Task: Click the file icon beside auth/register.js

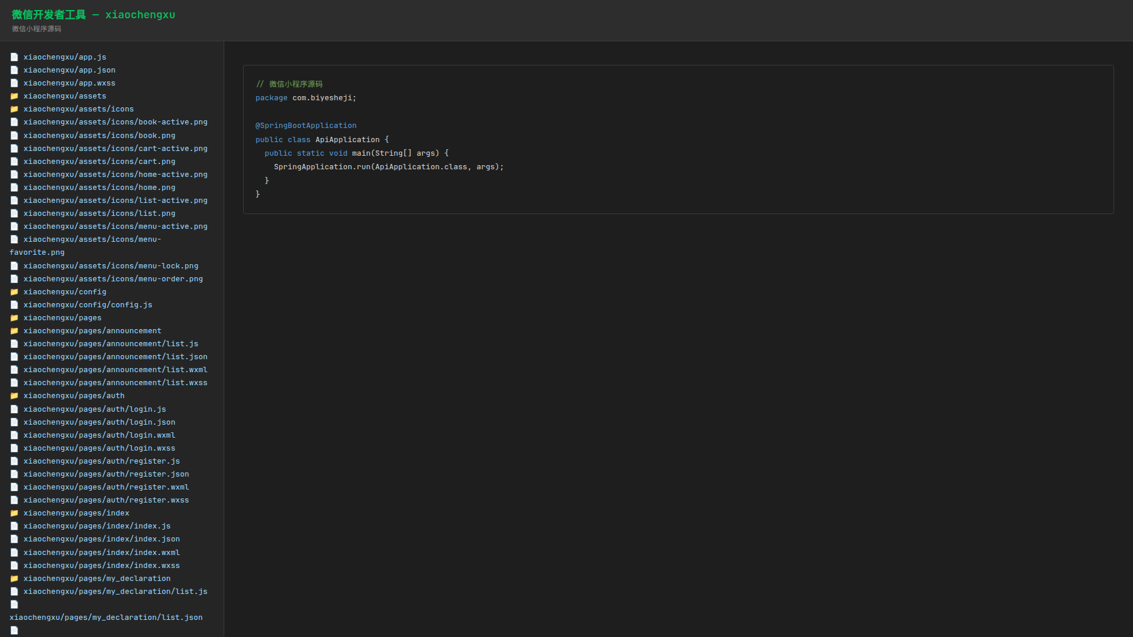Action: coord(14,461)
